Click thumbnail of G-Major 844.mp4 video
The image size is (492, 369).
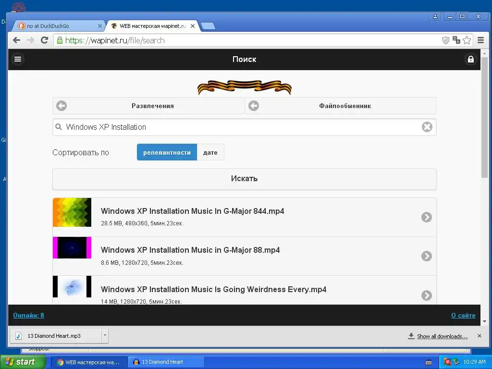pos(72,212)
